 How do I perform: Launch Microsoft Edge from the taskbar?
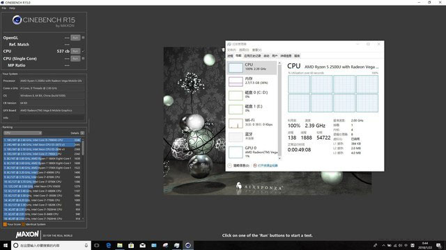pyautogui.click(x=109, y=245)
